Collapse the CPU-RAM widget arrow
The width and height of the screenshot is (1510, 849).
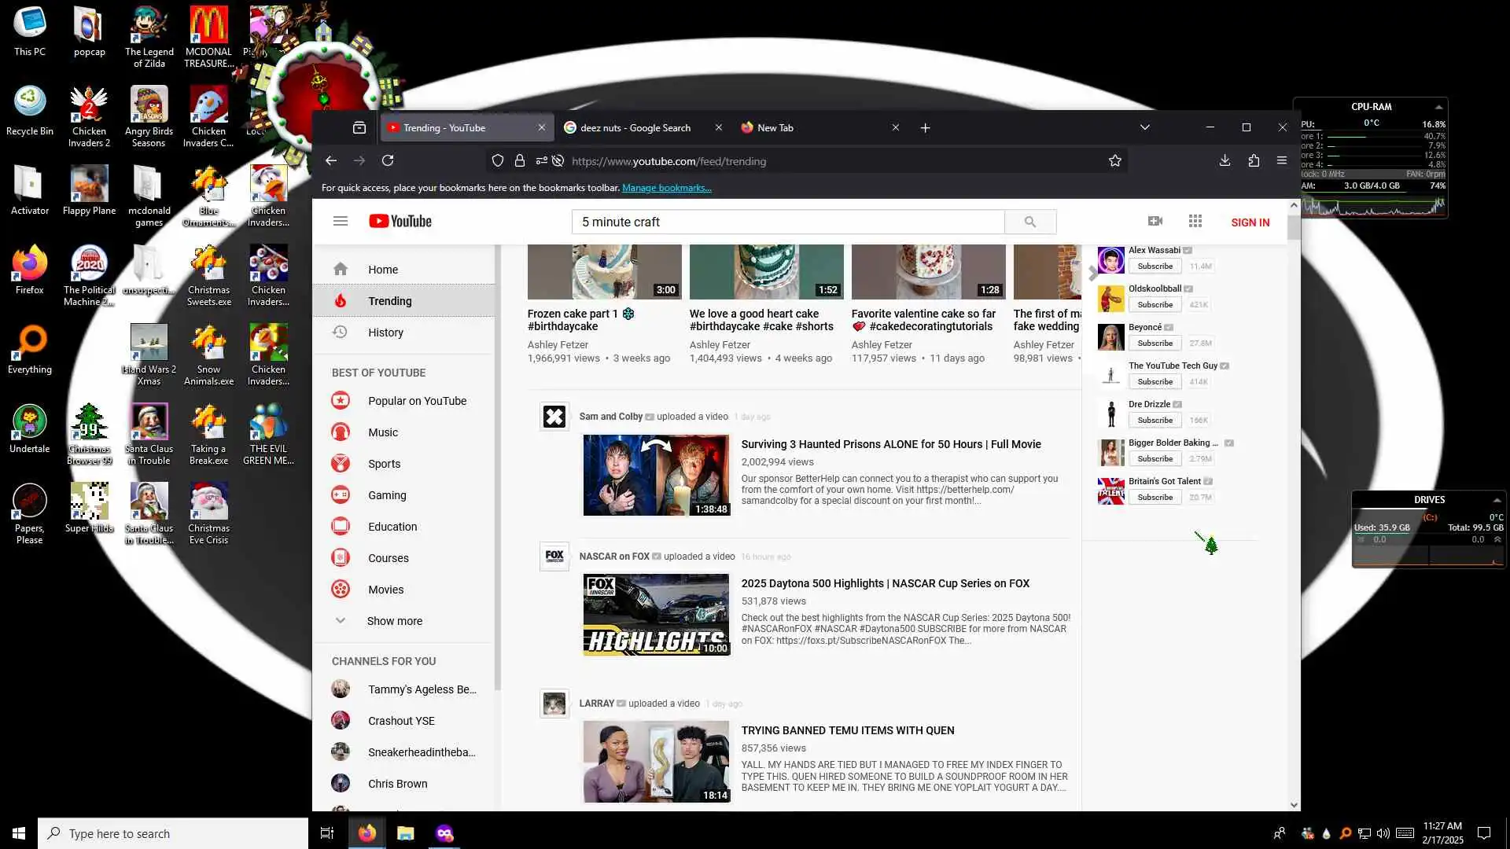[x=1438, y=107]
